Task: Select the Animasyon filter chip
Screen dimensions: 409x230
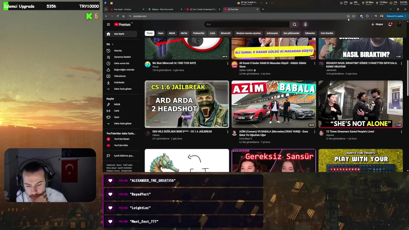Action: [272, 33]
